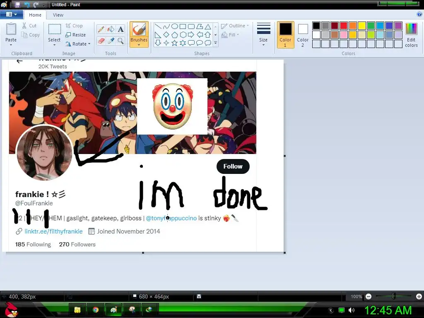Switch to the Home ribbon tab
Image resolution: width=424 pixels, height=318 pixels.
(x=35, y=15)
